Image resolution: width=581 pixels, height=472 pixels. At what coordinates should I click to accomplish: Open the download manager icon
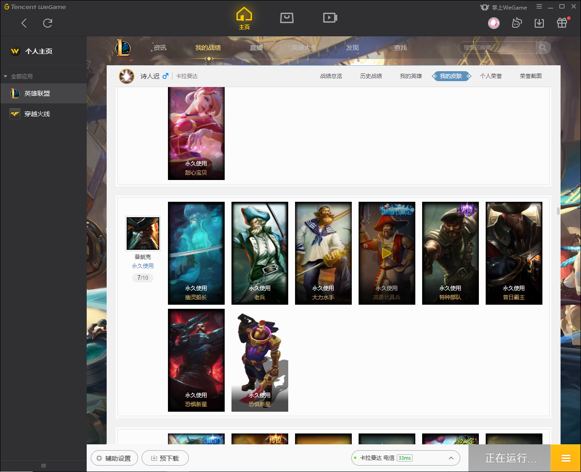539,23
